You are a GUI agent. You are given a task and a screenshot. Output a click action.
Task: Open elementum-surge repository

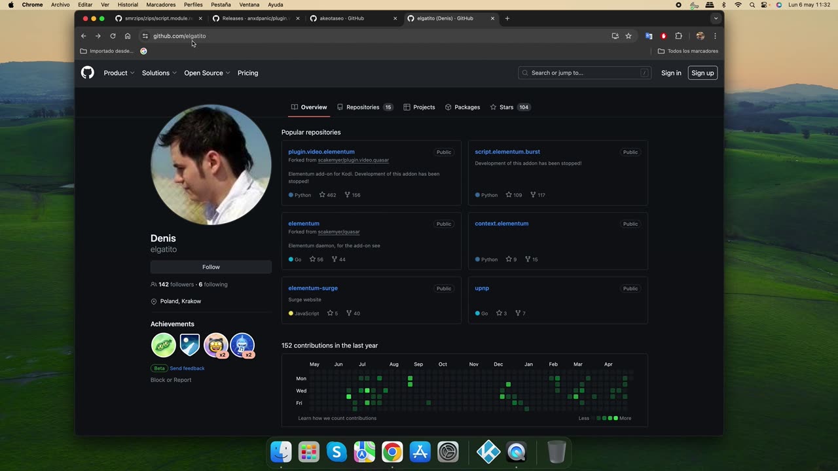313,288
